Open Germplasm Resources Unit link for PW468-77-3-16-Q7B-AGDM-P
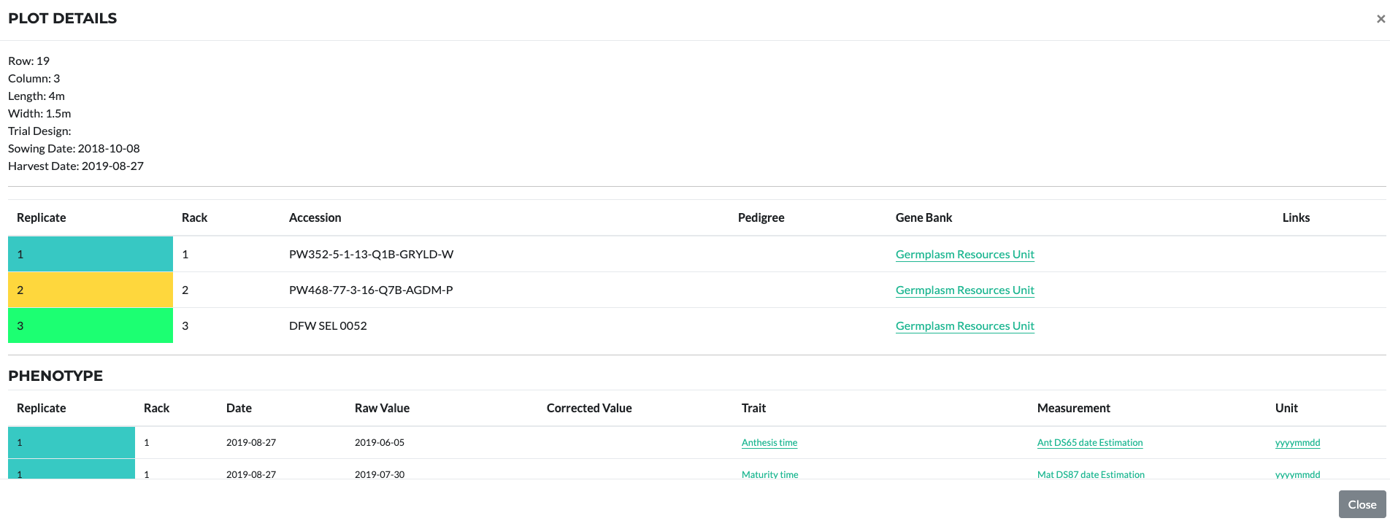 pos(964,290)
